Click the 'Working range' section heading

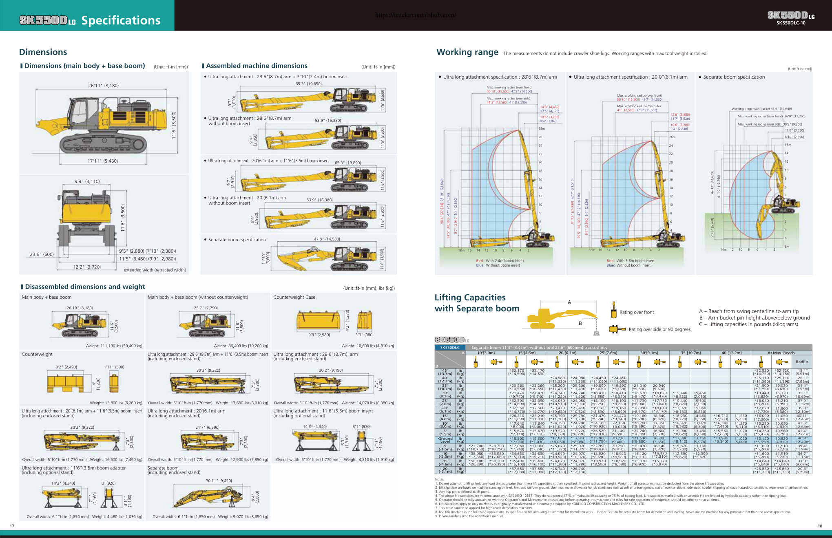pyautogui.click(x=467, y=52)
